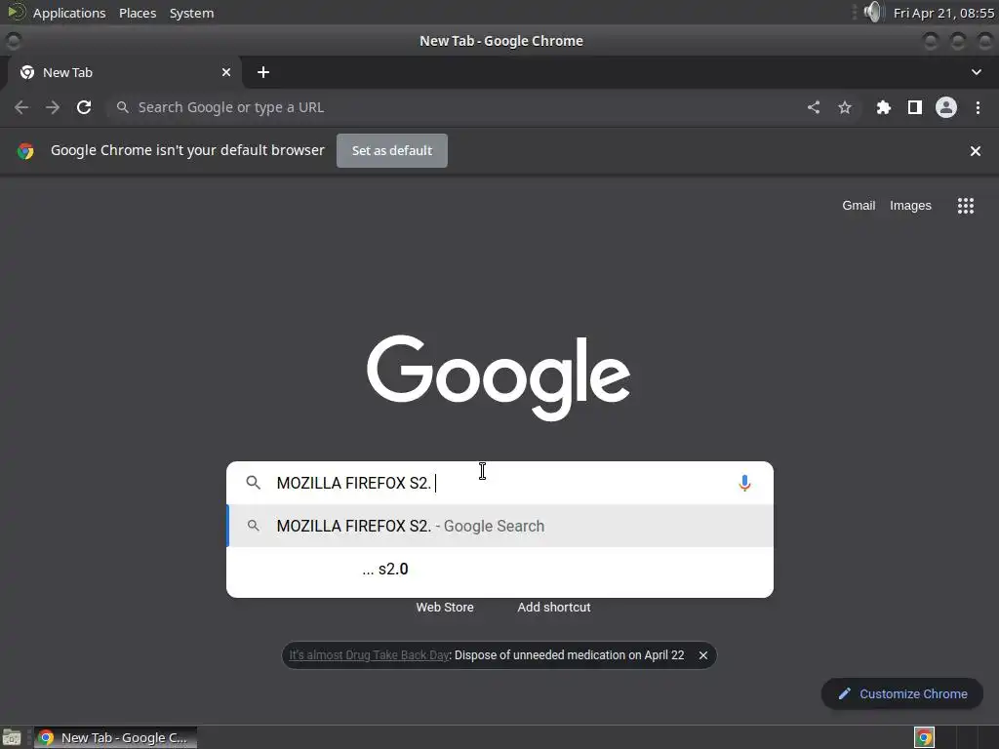Viewport: 999px width, 749px height.
Task: Click the show desktop icon in bottom panel
Action: 12,737
